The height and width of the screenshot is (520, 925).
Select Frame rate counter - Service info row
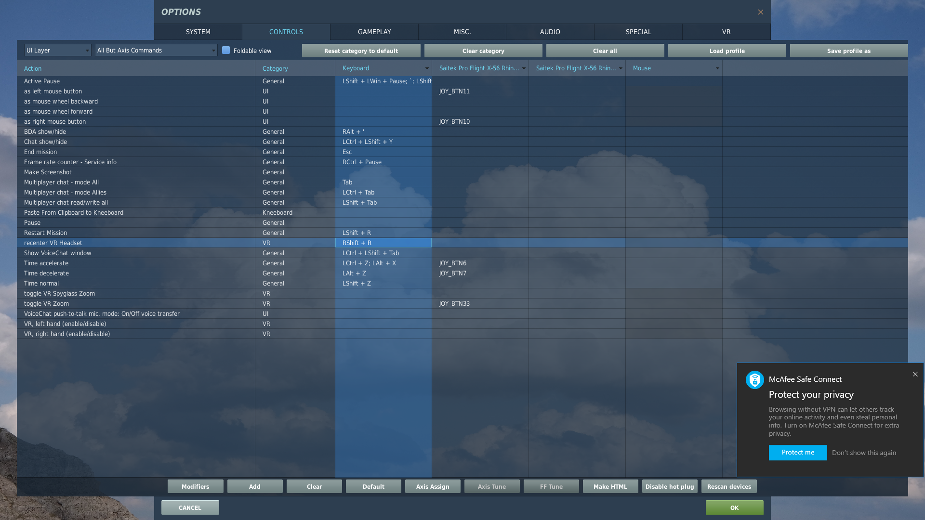(462, 162)
